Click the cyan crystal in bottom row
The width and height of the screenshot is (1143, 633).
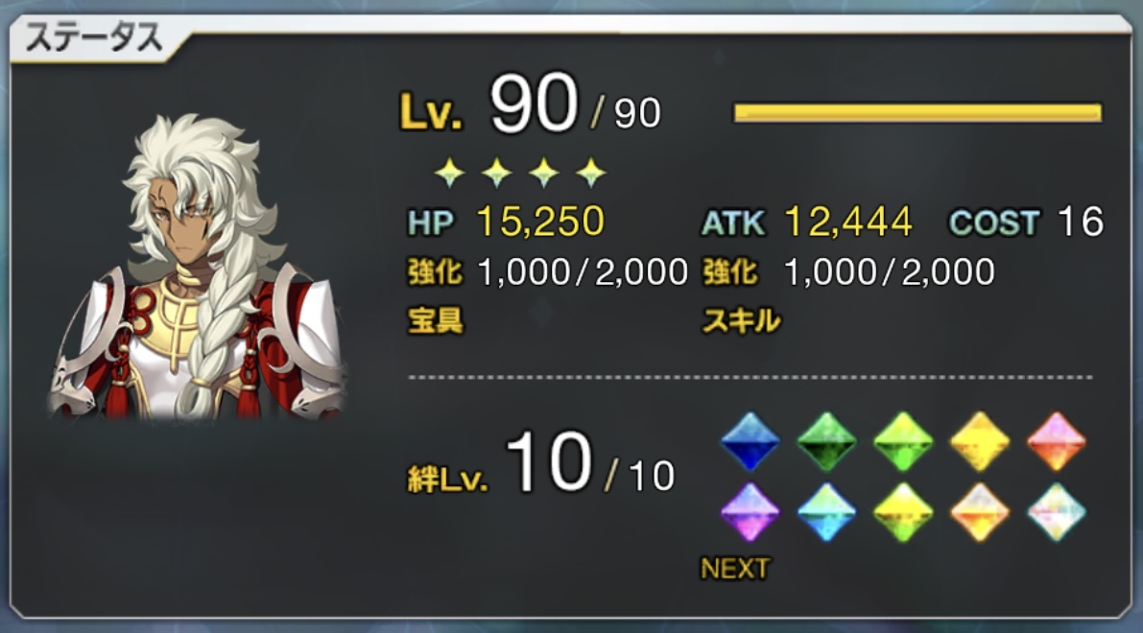click(826, 512)
